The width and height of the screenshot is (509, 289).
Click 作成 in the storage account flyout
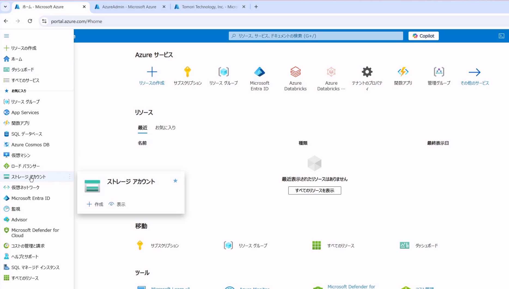pos(95,204)
